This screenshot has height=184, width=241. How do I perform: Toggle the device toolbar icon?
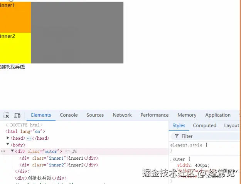(x=17, y=115)
